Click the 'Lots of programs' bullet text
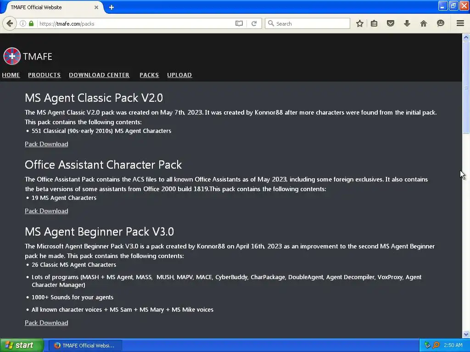The image size is (470, 352). tap(226, 281)
